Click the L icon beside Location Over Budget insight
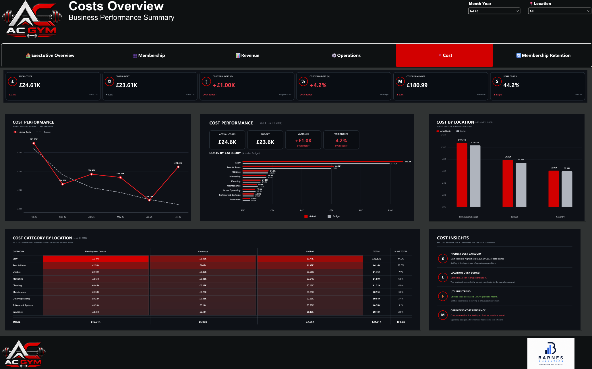592x369 pixels. [x=443, y=277]
